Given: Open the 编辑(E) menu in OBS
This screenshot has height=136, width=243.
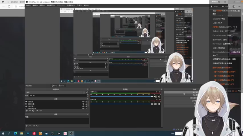Looking at the screenshot, I should point(35,5).
